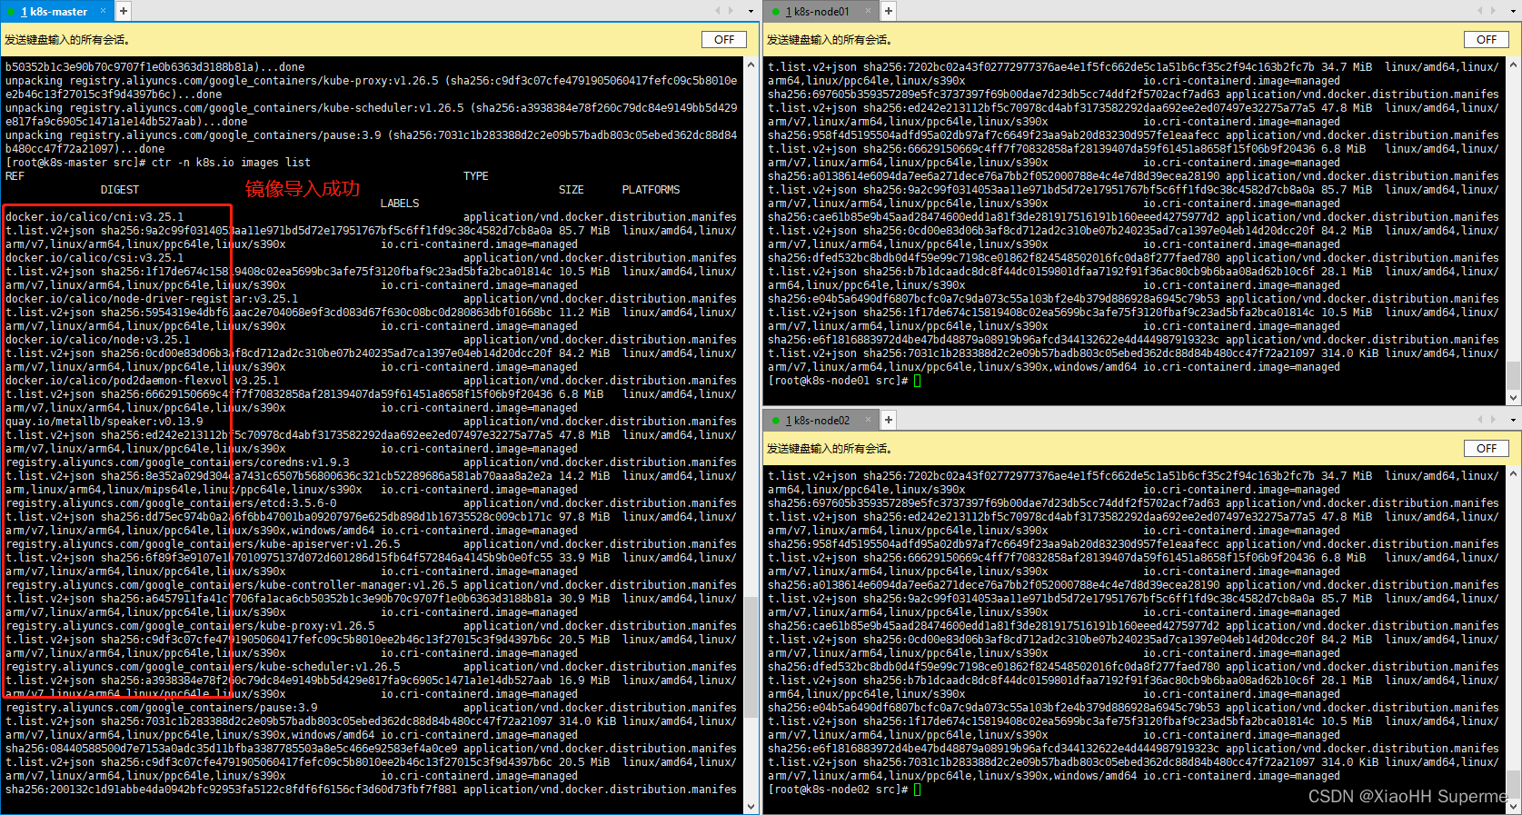Open tab list dropdown in k8s-node02 pane
Image resolution: width=1522 pixels, height=815 pixels.
[1513, 421]
